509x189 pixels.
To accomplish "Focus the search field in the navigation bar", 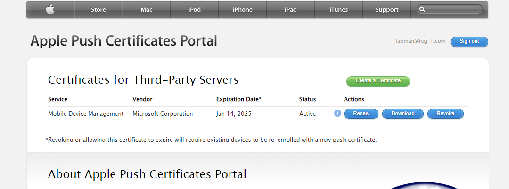I will 453,9.
